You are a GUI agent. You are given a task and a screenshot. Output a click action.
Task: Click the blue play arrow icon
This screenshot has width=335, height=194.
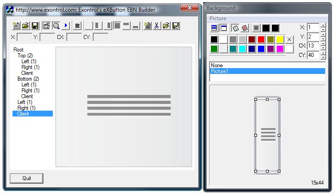coord(66,26)
